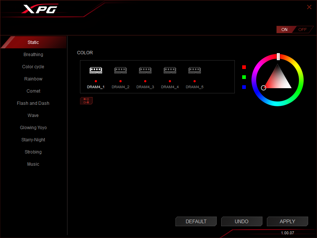Click the DRAM4_2 label
317x238 pixels.
121,87
